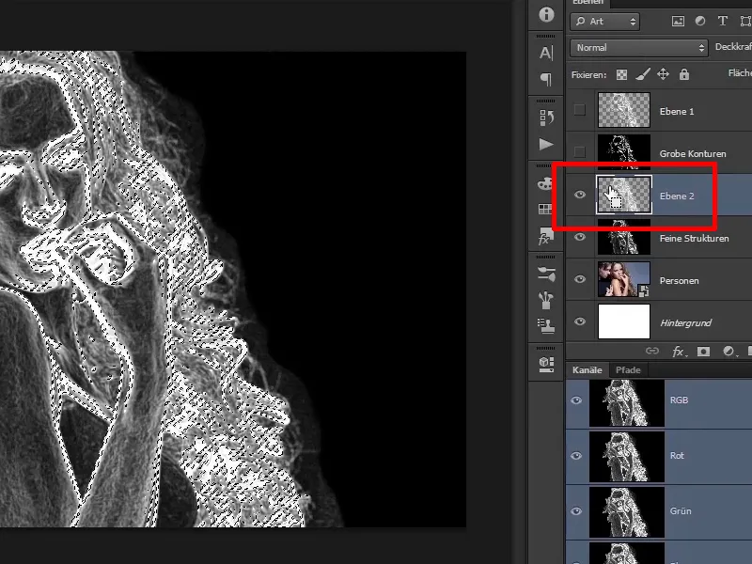Screen dimensions: 752x564
Task: Click the link layers chain icon
Action: [x=652, y=351]
